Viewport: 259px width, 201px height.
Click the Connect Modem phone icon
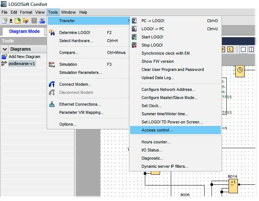click(x=52, y=84)
